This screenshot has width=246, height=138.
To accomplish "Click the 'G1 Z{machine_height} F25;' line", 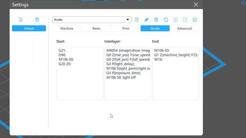I will pos(176,55).
